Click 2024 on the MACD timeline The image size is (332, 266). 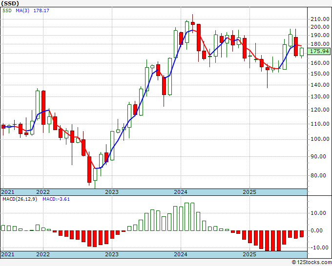(181, 254)
